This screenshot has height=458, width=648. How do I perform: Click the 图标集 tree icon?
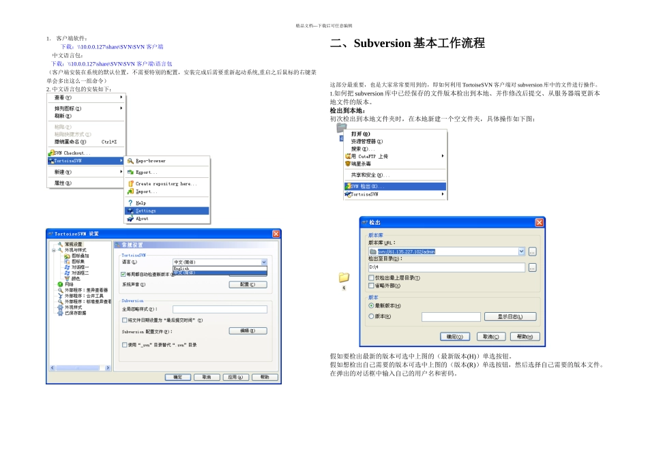(67, 262)
